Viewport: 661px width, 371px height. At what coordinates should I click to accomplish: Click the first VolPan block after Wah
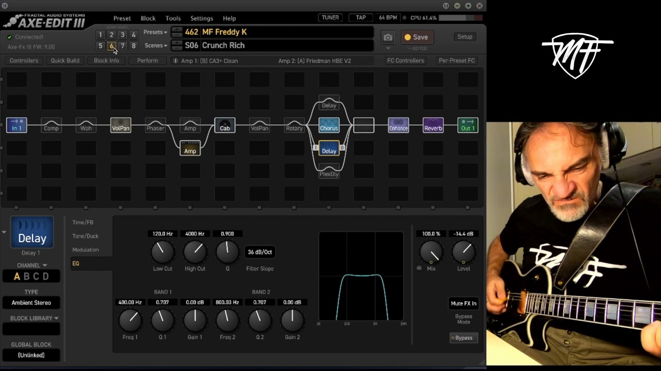pyautogui.click(x=120, y=125)
